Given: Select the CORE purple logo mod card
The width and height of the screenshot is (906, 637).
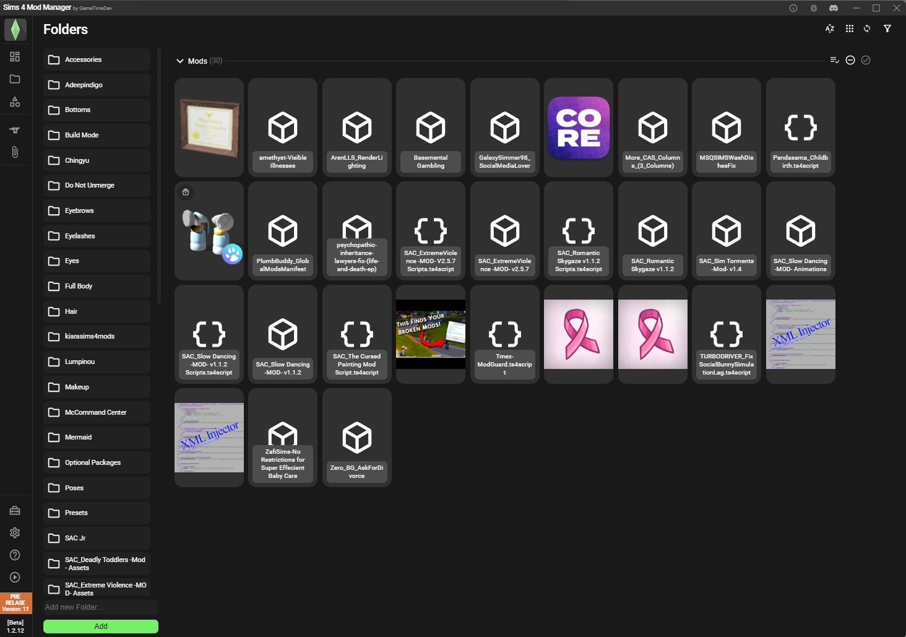Looking at the screenshot, I should pos(579,128).
